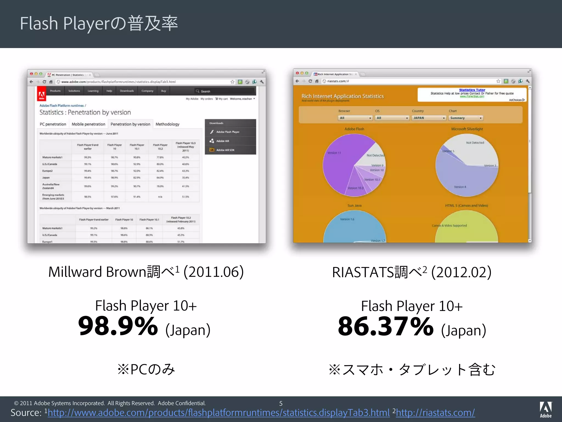The height and width of the screenshot is (422, 562).
Task: Click the grey globe extension icon in the adobe.com browser
Action: [247, 82]
